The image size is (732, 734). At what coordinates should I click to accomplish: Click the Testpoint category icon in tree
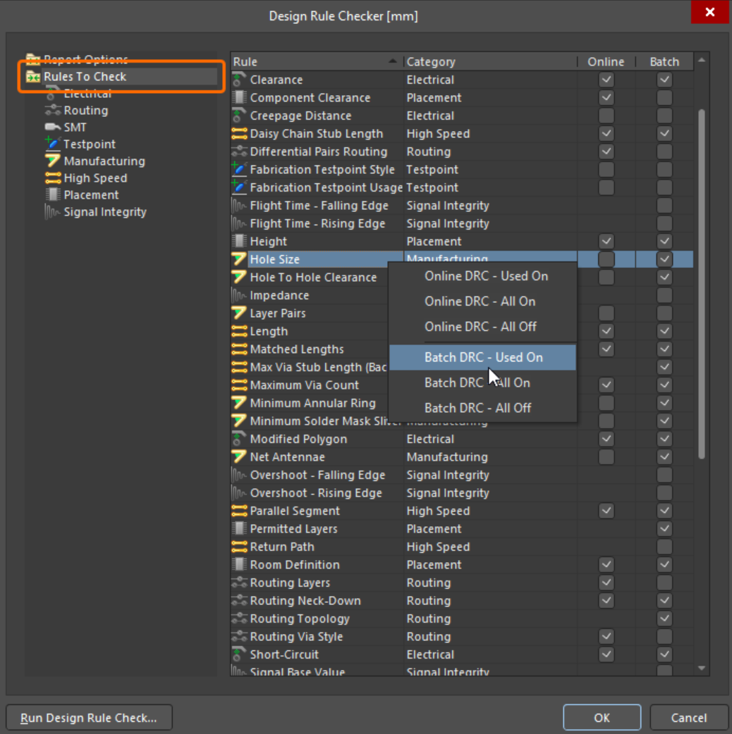(52, 144)
